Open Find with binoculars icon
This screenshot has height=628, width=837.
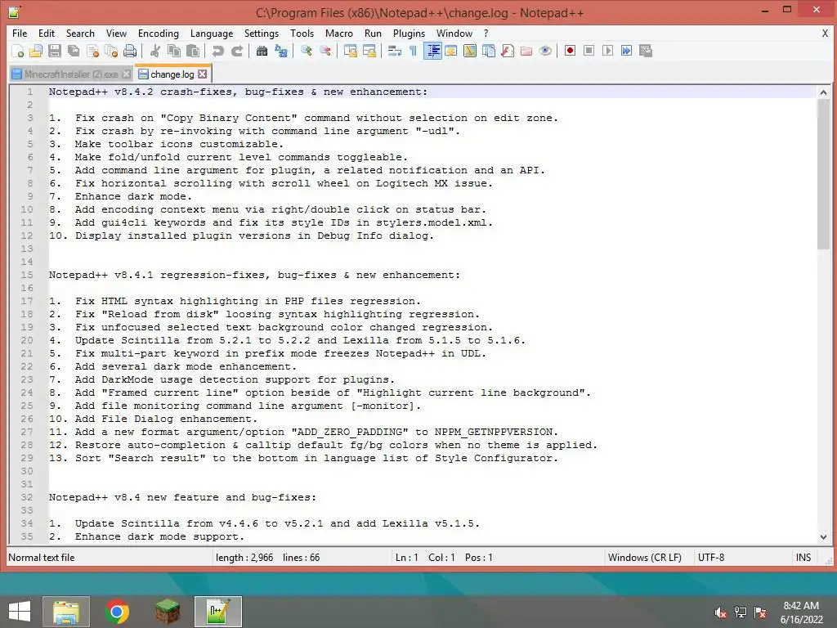coord(262,51)
